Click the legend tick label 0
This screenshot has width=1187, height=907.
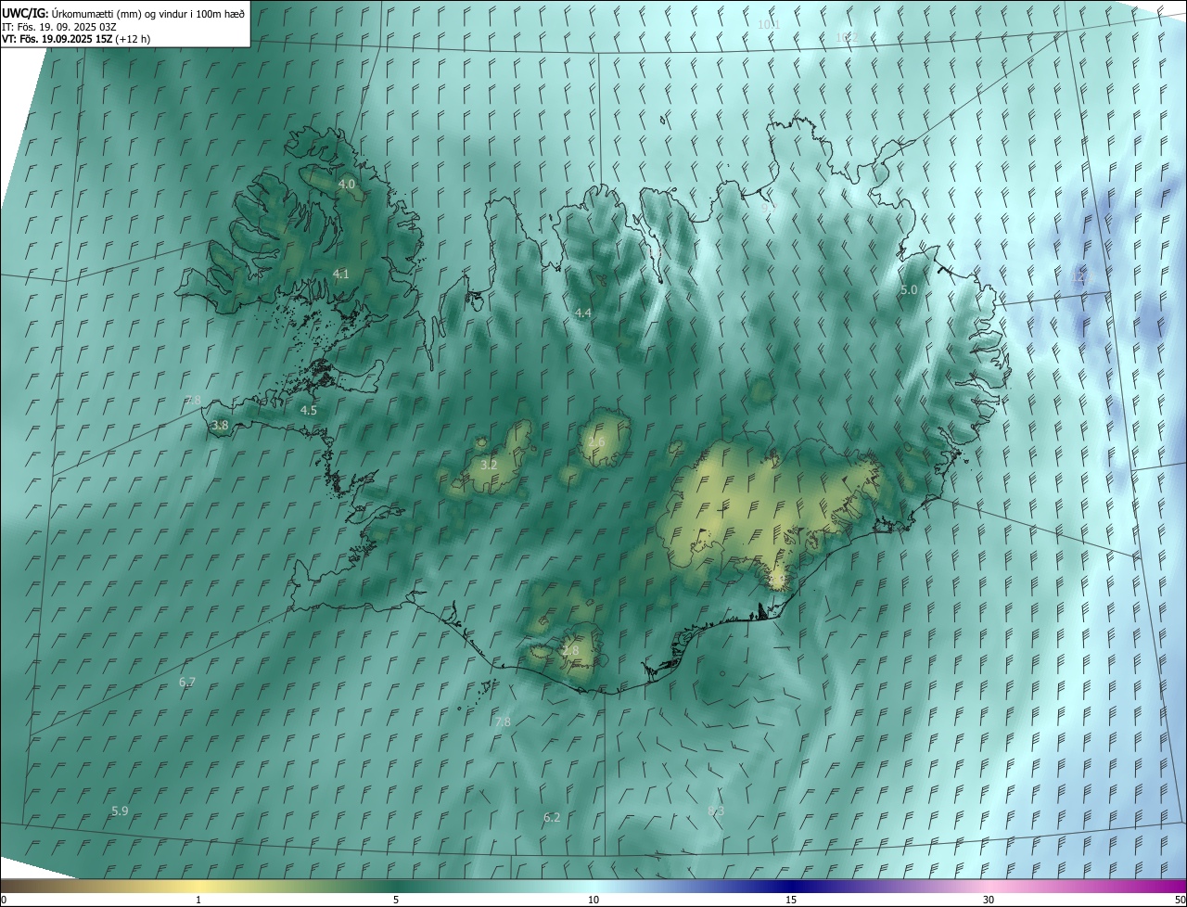tap(4, 901)
